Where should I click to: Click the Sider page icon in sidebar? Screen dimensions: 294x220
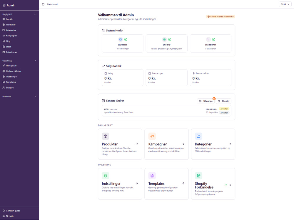click(x=4, y=47)
